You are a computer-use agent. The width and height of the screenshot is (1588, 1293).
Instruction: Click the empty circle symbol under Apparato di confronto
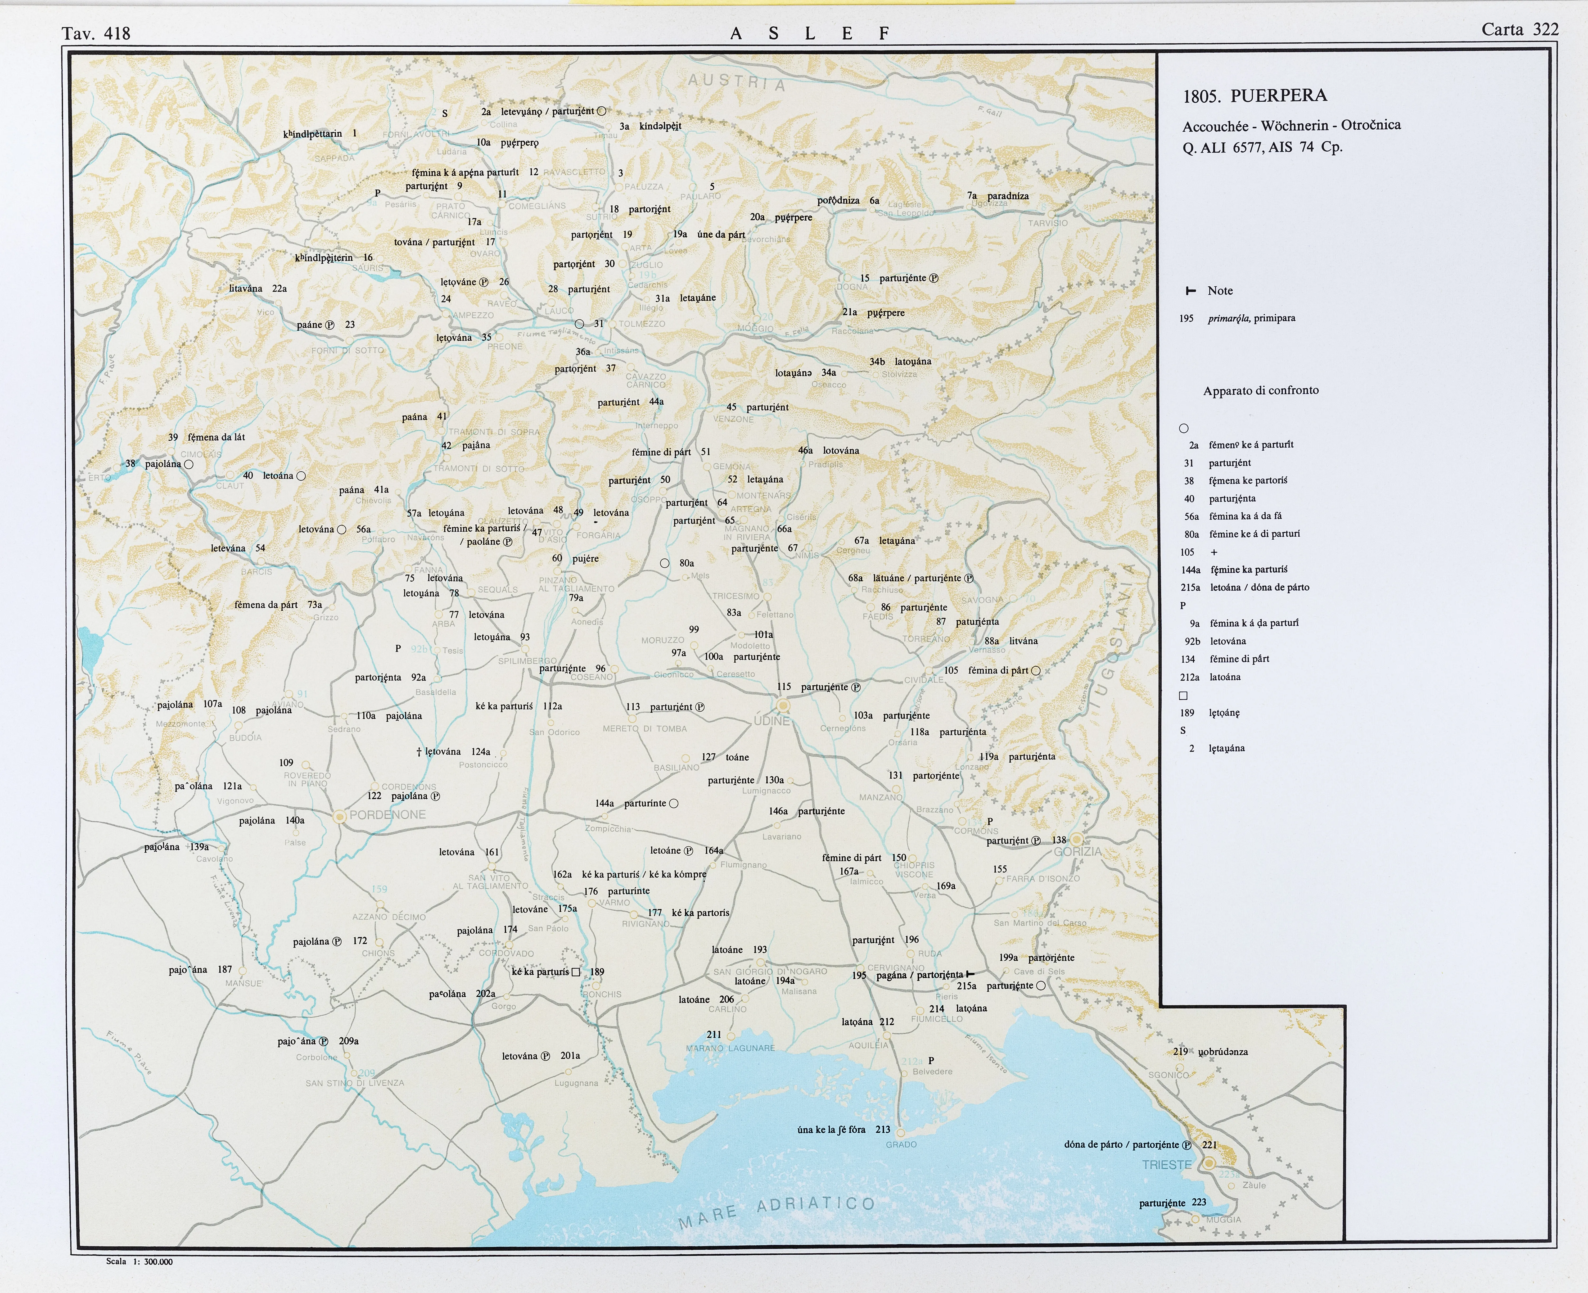click(x=1184, y=428)
